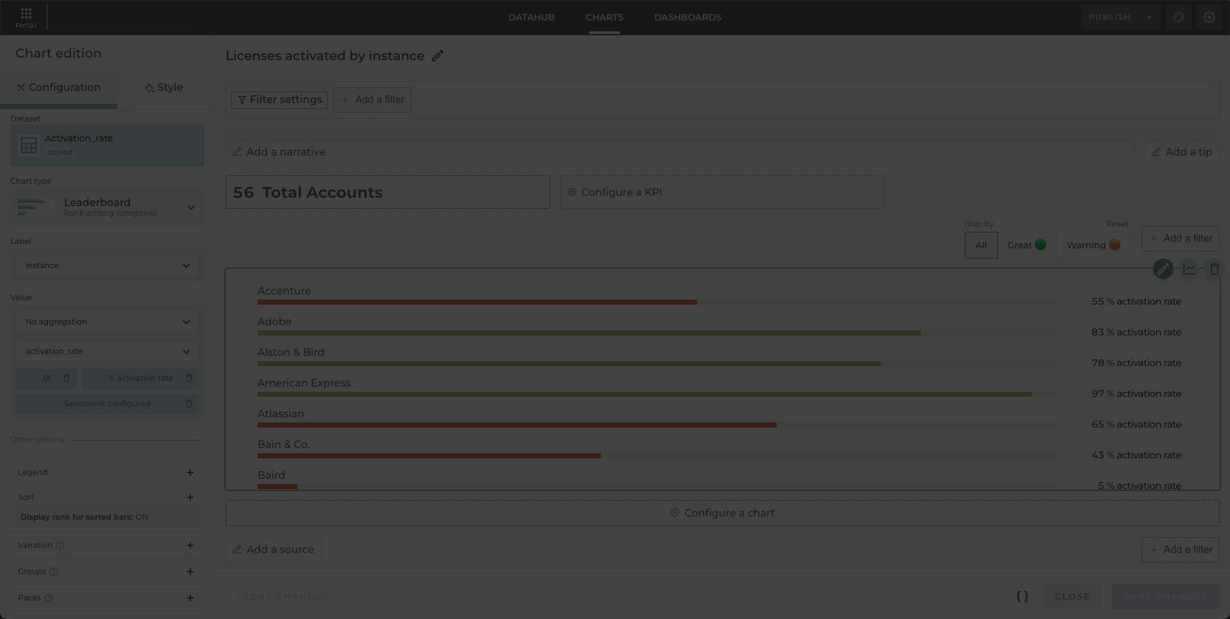Click the Reset filter link
Screen dimensions: 1230x619
(1117, 224)
